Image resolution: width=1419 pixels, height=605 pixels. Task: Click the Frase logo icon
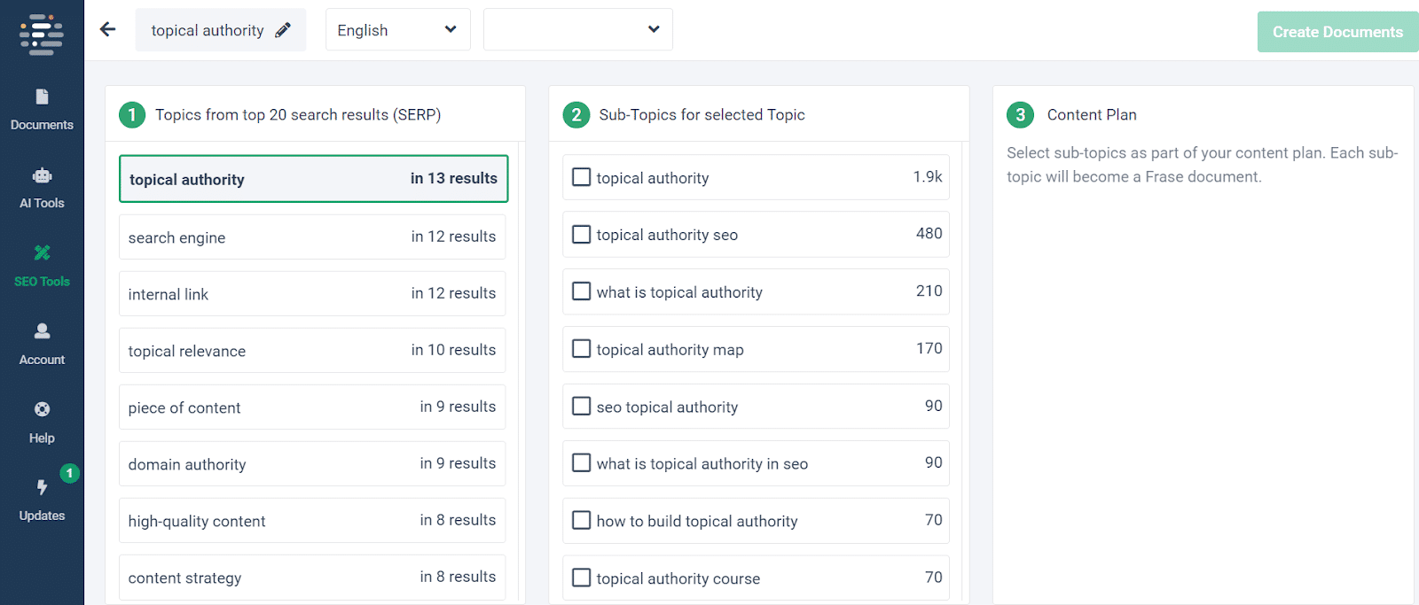click(42, 35)
